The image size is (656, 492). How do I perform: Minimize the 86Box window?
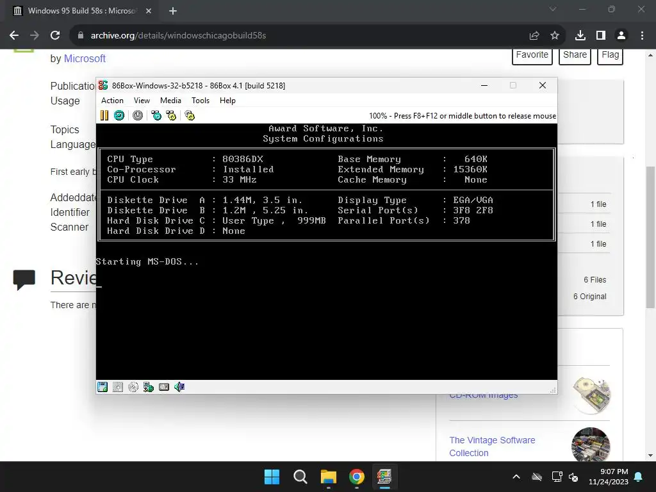pyautogui.click(x=484, y=85)
